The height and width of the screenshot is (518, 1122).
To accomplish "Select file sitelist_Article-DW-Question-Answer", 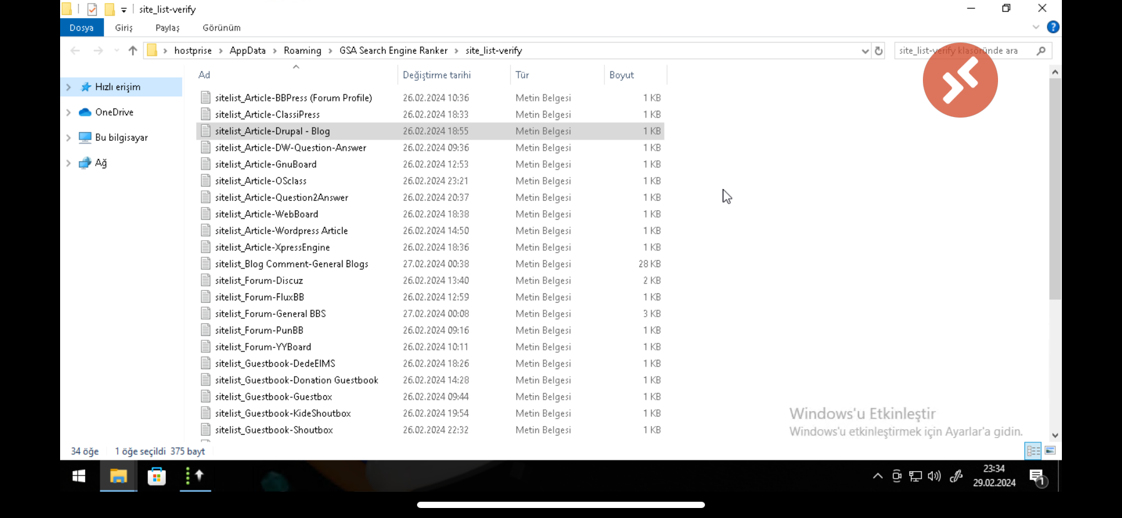I will 291,148.
